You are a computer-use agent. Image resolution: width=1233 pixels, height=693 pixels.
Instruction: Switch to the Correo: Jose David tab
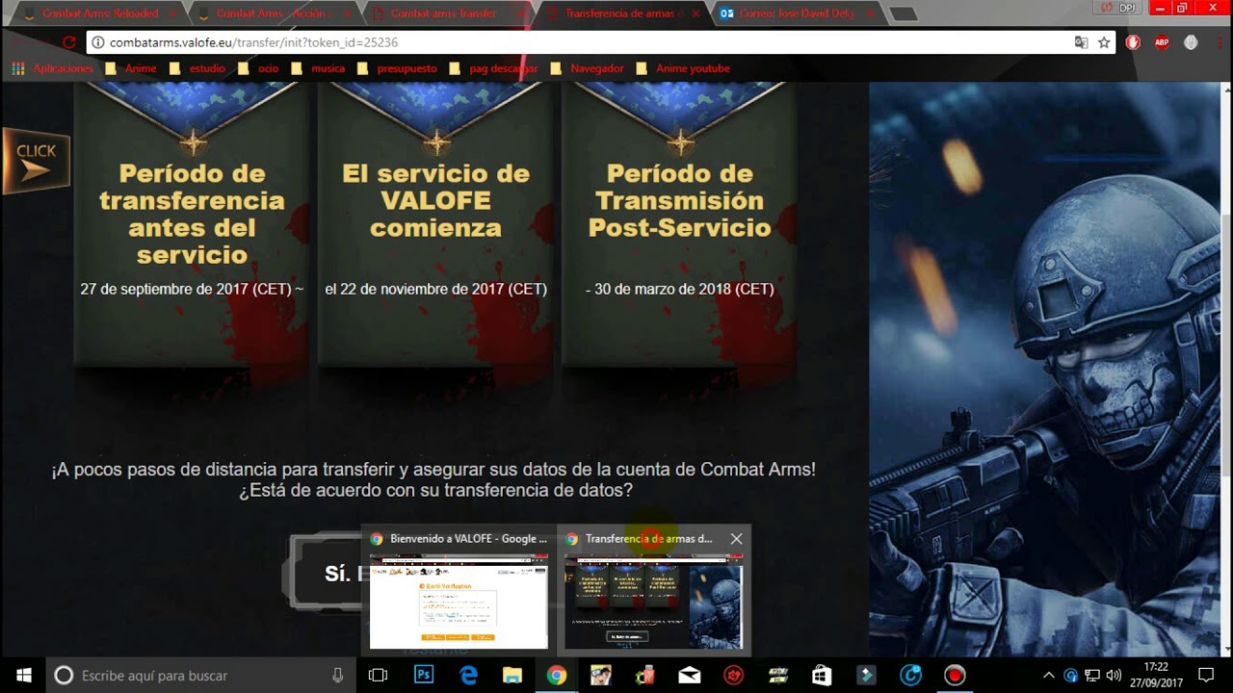point(797,13)
